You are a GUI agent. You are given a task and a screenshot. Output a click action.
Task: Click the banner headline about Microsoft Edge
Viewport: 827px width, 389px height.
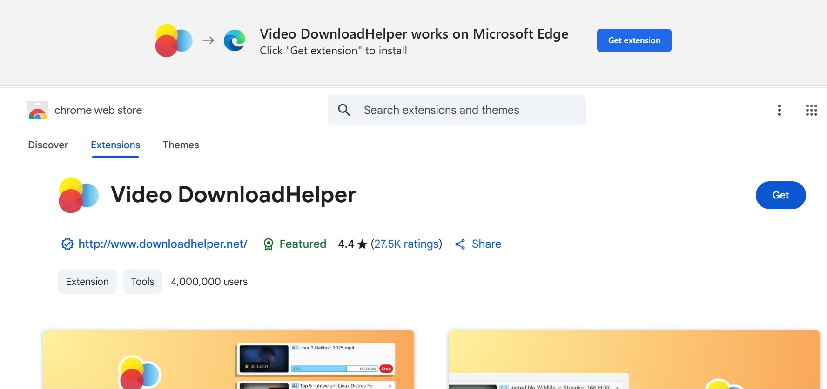click(414, 33)
